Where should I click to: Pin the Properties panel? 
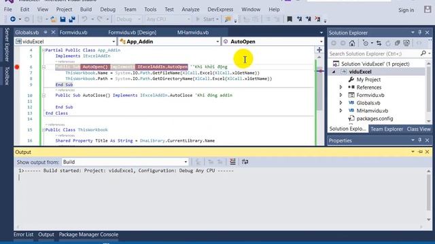click(420, 140)
